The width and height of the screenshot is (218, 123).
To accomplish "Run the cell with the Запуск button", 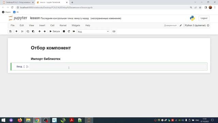I will click(55, 31).
